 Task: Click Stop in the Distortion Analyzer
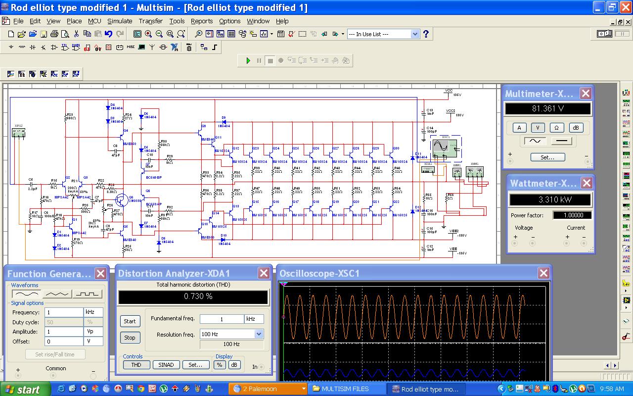[130, 338]
